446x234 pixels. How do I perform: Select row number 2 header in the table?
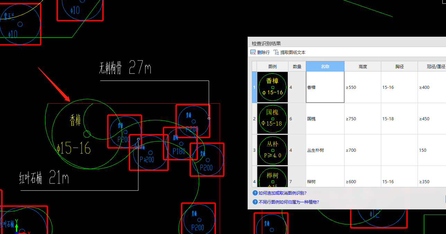coord(254,119)
